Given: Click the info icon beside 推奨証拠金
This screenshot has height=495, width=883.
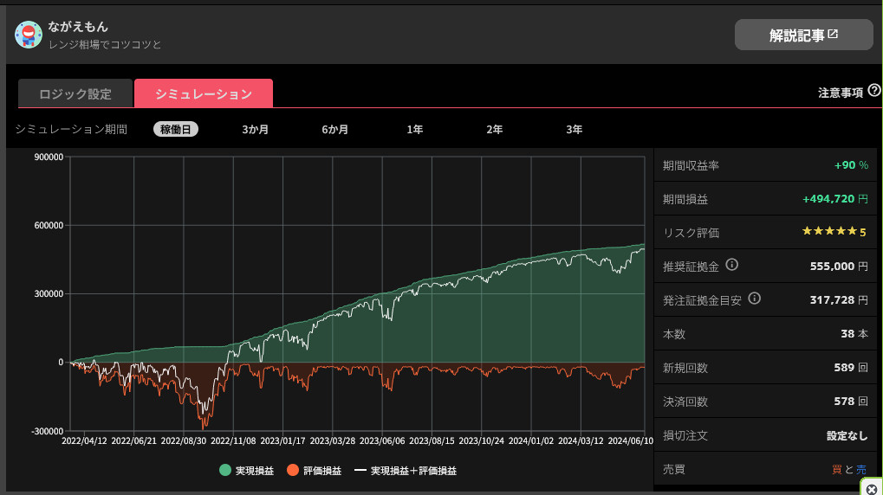Looking at the screenshot, I should click(731, 265).
